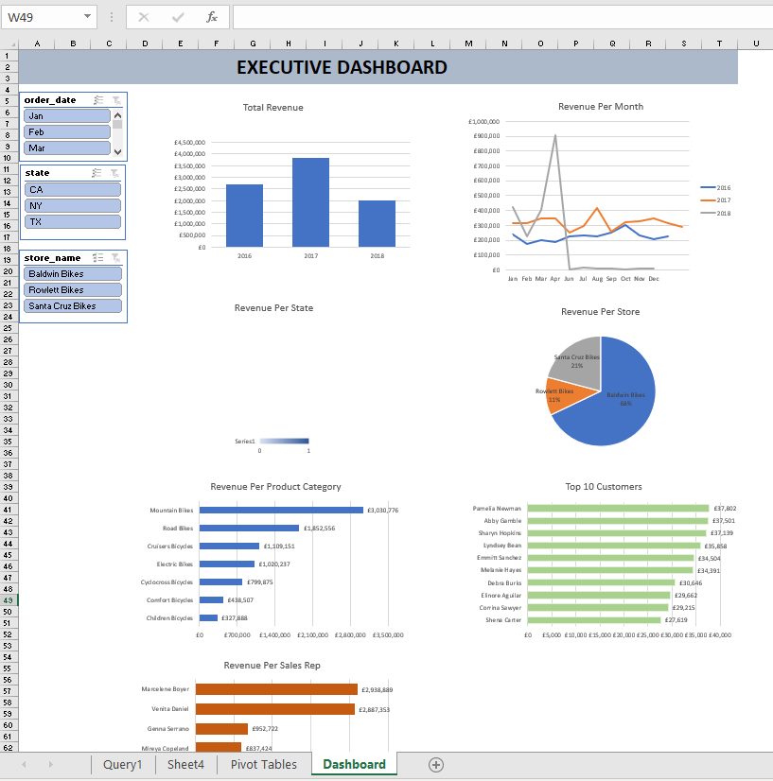Switch to the Query1 tab
The image size is (773, 781).
pos(122,764)
